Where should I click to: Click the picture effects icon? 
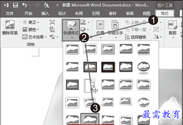(83, 29)
